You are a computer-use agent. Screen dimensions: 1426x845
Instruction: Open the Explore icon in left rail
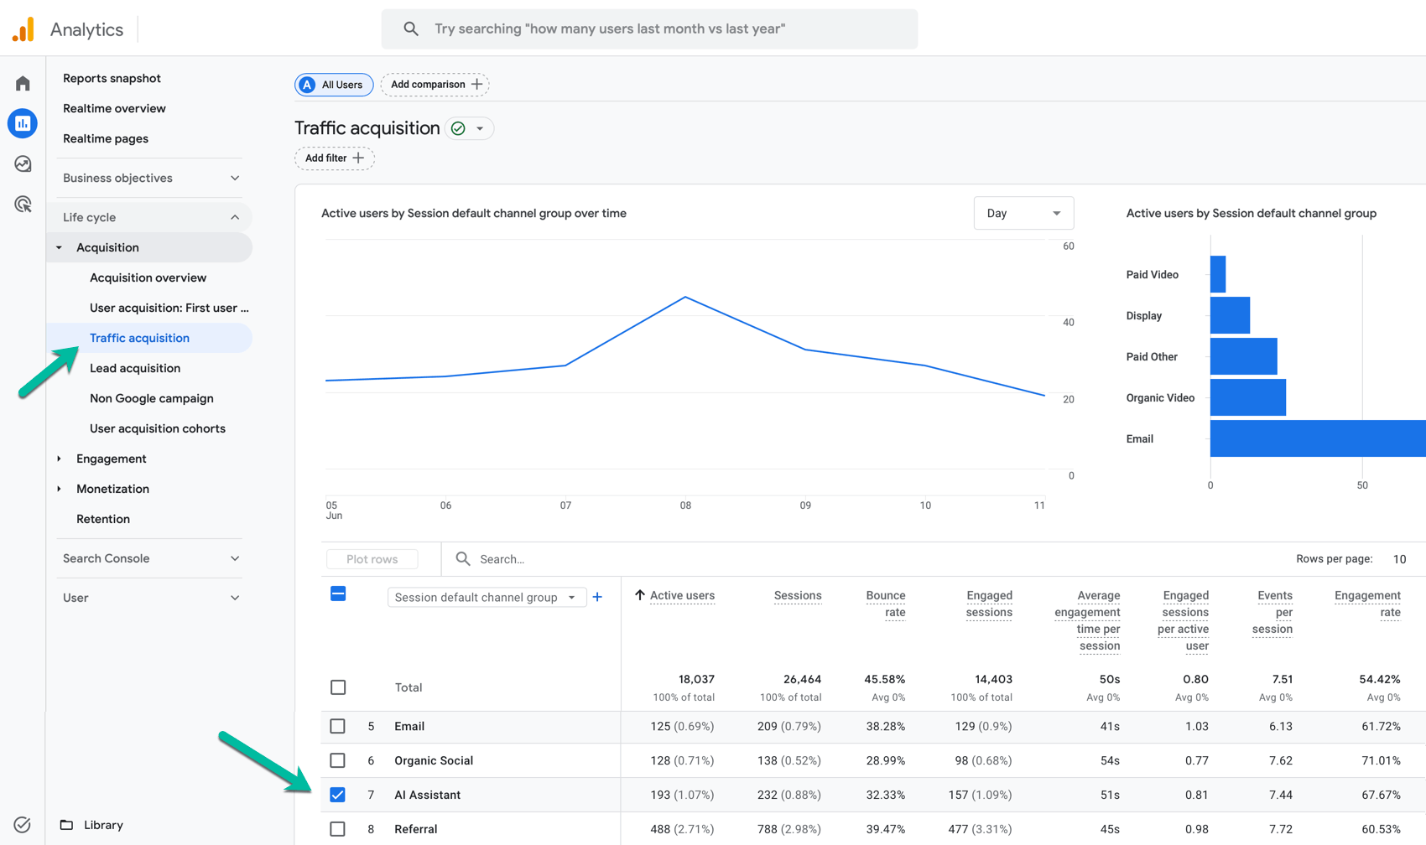(23, 163)
